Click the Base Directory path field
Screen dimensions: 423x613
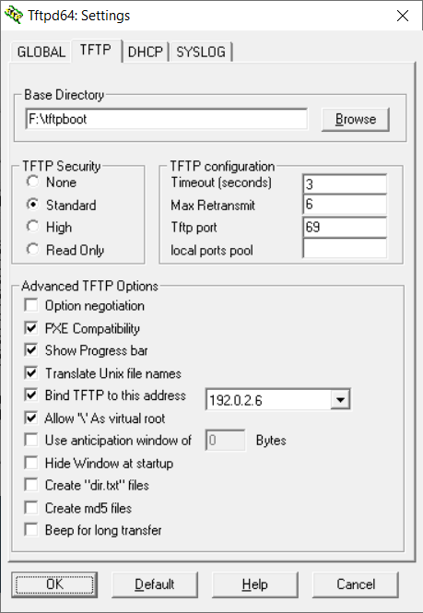(167, 119)
